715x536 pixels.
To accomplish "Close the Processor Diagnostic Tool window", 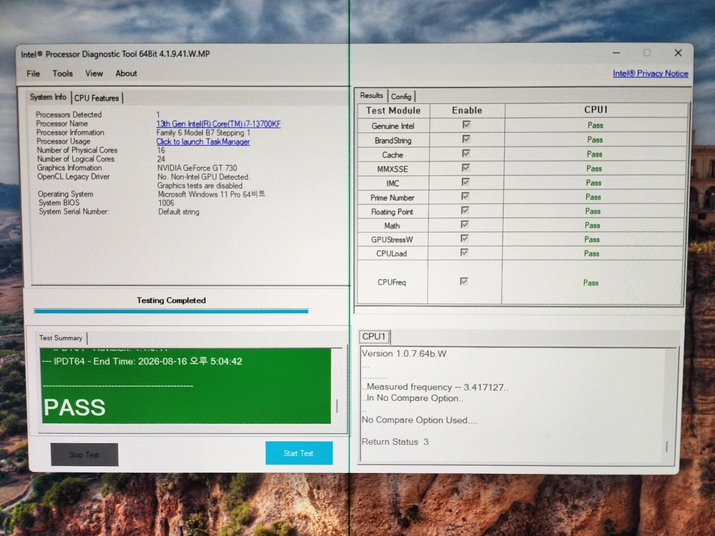I will pos(678,53).
